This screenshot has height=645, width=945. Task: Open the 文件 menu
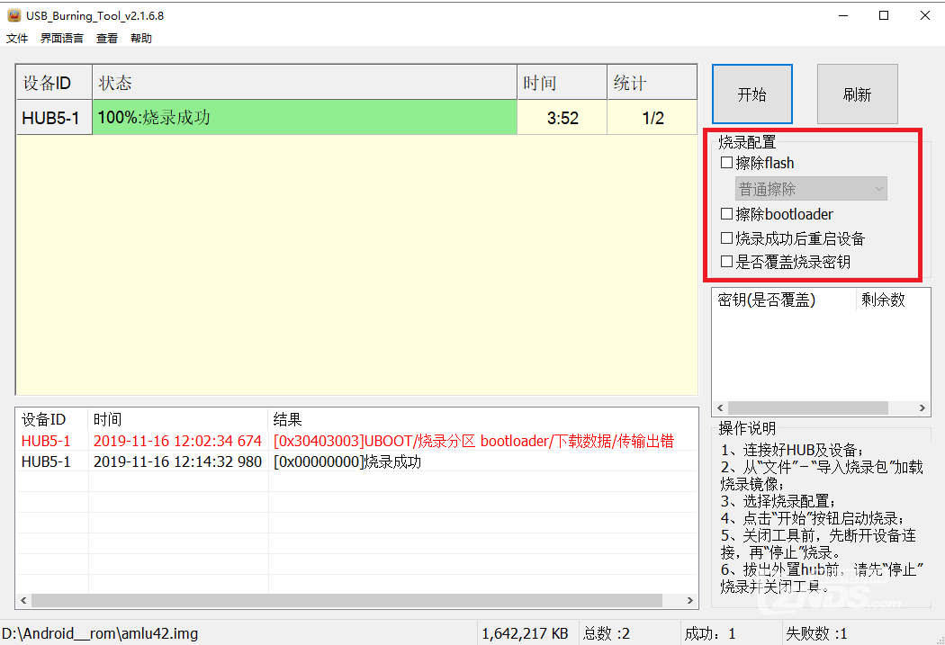(17, 39)
